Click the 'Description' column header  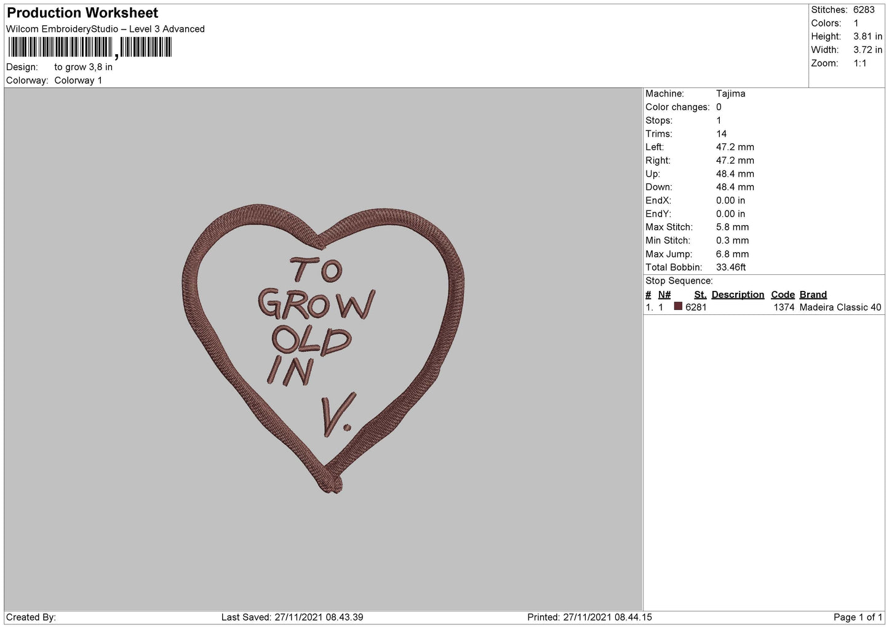coord(738,295)
